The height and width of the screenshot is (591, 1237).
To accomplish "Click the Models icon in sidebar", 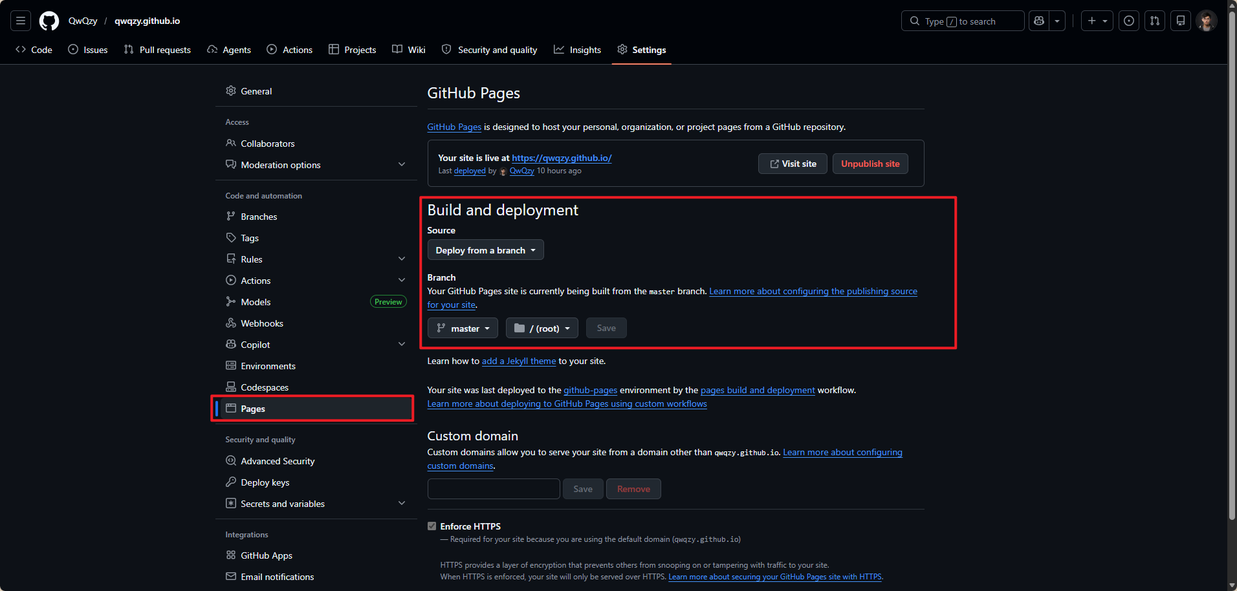I will (231, 301).
